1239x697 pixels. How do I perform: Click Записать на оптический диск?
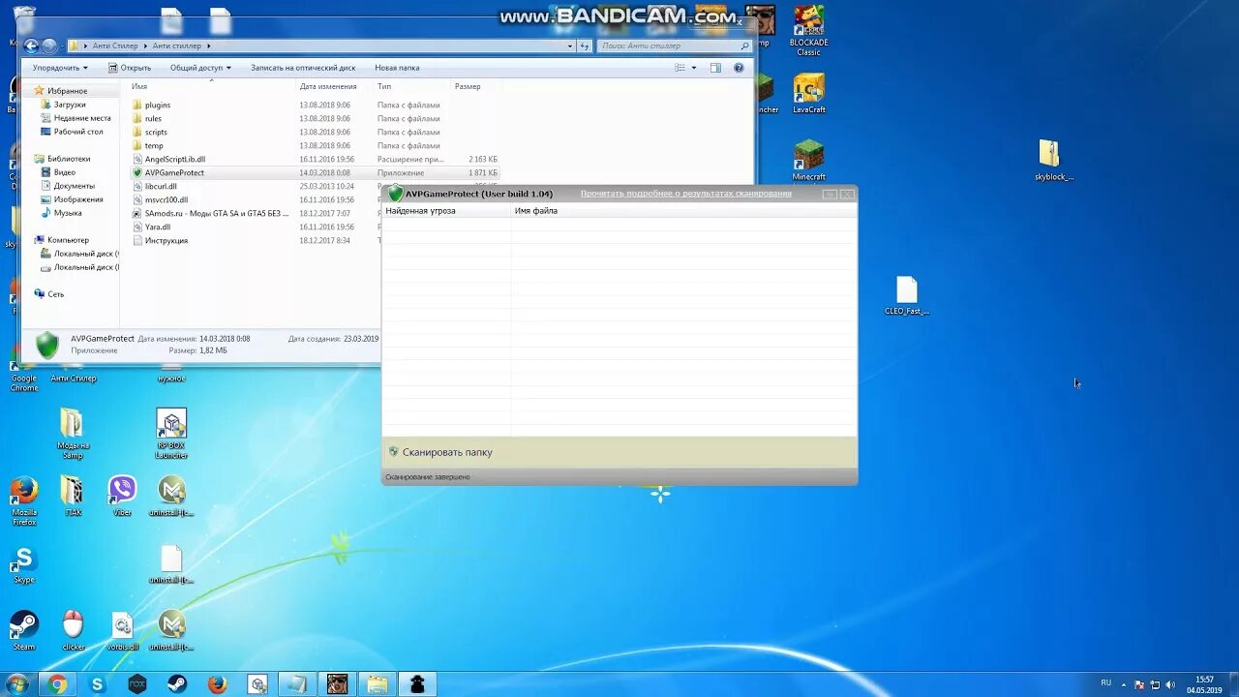[x=303, y=68]
